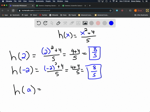Pick the light gray pen color
Screen dimensions: 150x112
pos(105,23)
